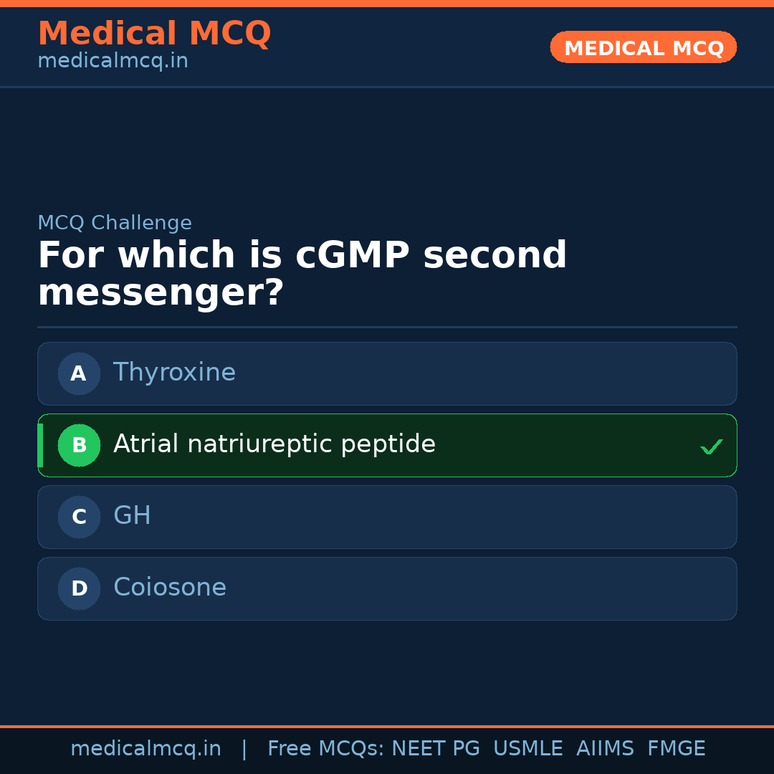
Task: Click USMLE in footer
Action: pos(527,749)
